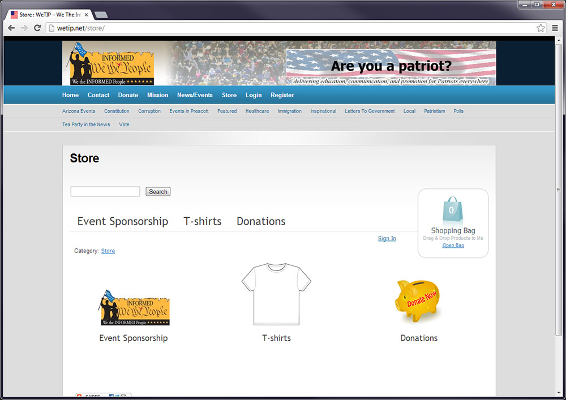Open the Patriotism category
This screenshot has width=566, height=400.
pos(435,111)
